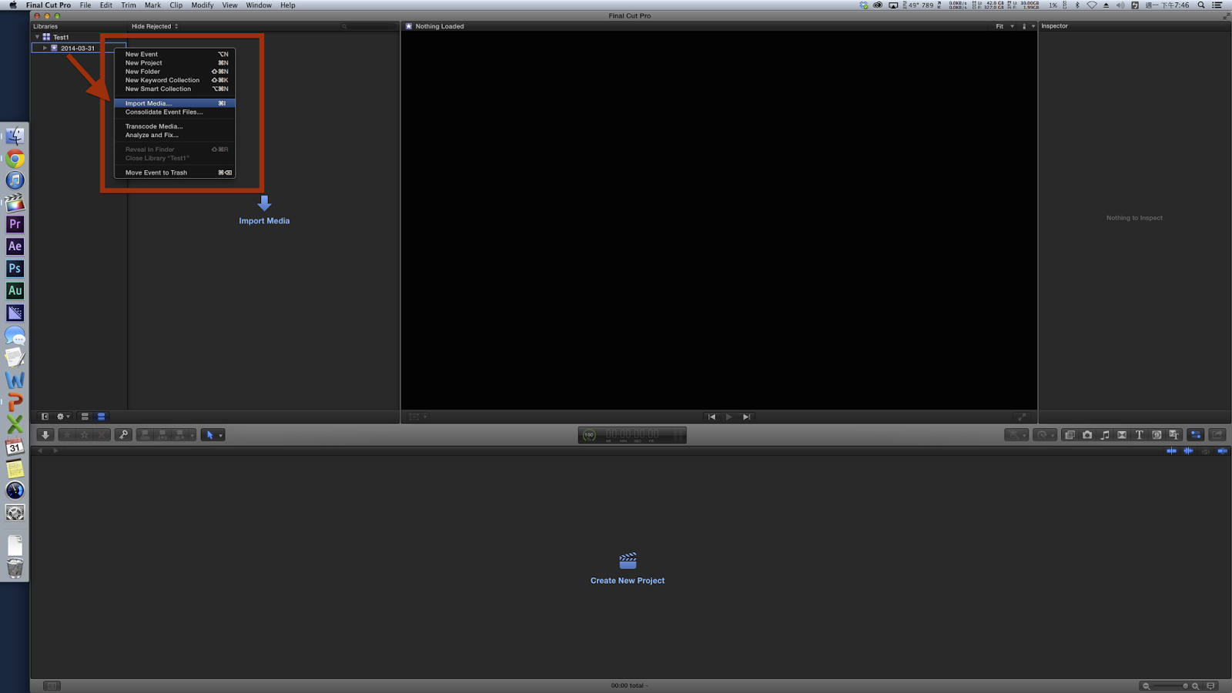Viewport: 1232px width, 693px height.
Task: Open the Titles browser T icon
Action: tap(1140, 435)
